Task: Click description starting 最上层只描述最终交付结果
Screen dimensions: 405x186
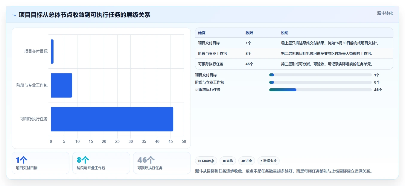Action: pos(330,43)
